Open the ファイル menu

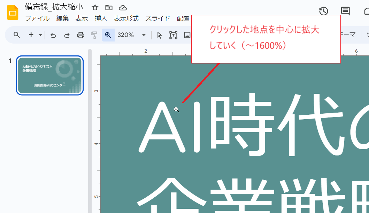click(x=37, y=18)
